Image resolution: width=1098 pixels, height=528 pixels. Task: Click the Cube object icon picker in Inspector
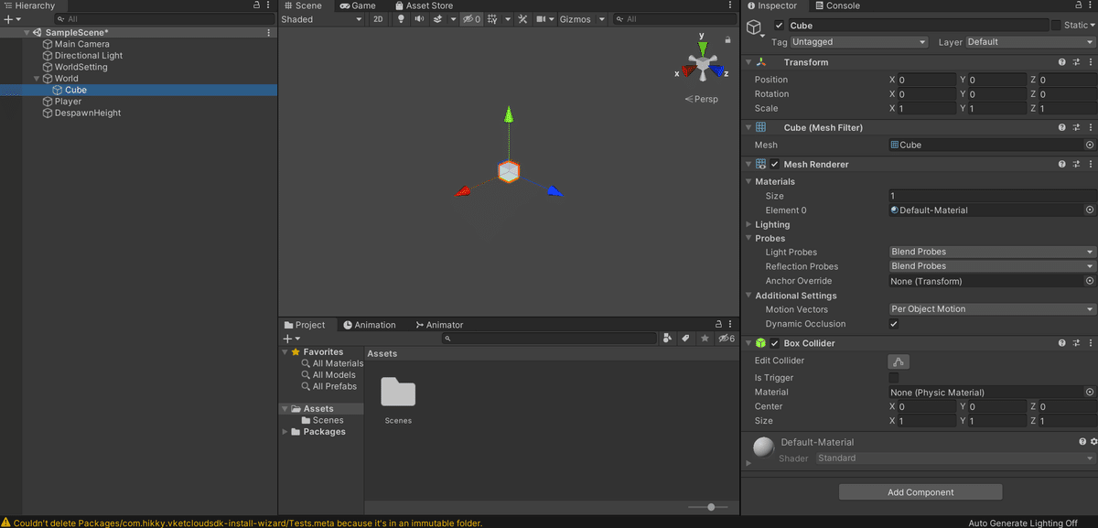pos(756,30)
